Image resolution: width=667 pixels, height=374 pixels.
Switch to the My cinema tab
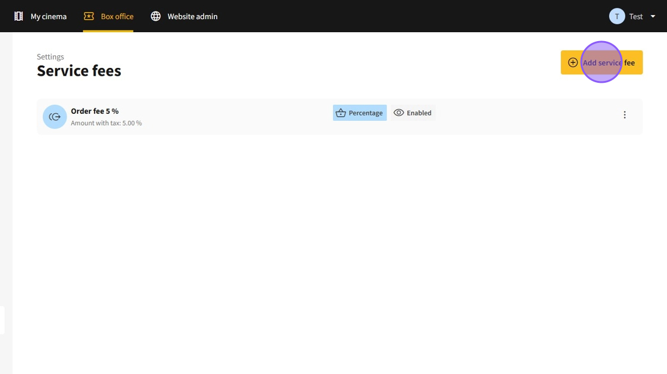(48, 17)
